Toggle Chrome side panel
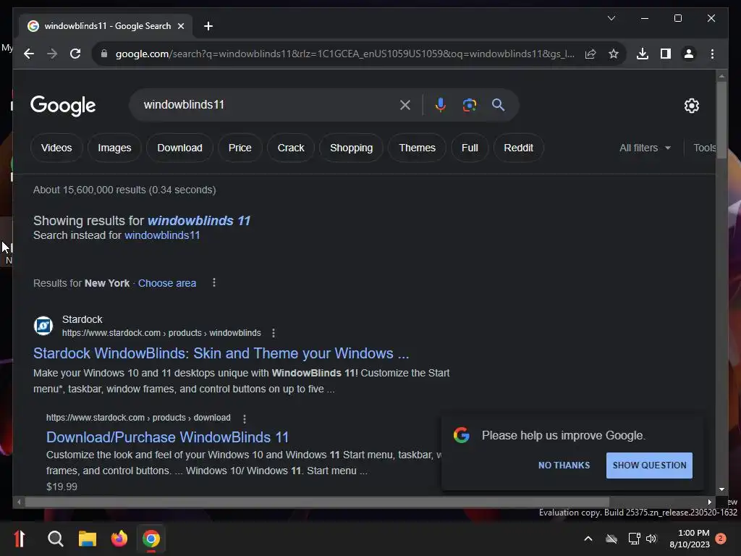 [666, 54]
